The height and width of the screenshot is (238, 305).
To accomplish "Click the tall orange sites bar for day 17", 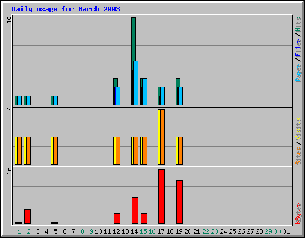I will click(x=163, y=137).
